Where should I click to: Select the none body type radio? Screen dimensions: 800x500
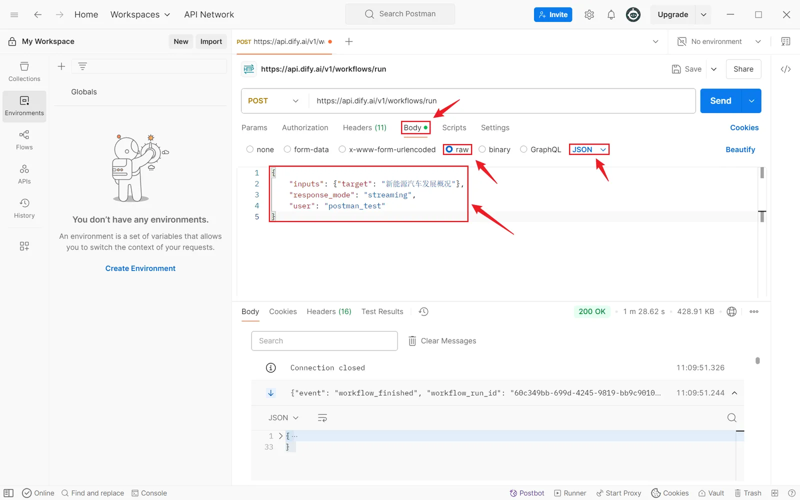(x=250, y=149)
